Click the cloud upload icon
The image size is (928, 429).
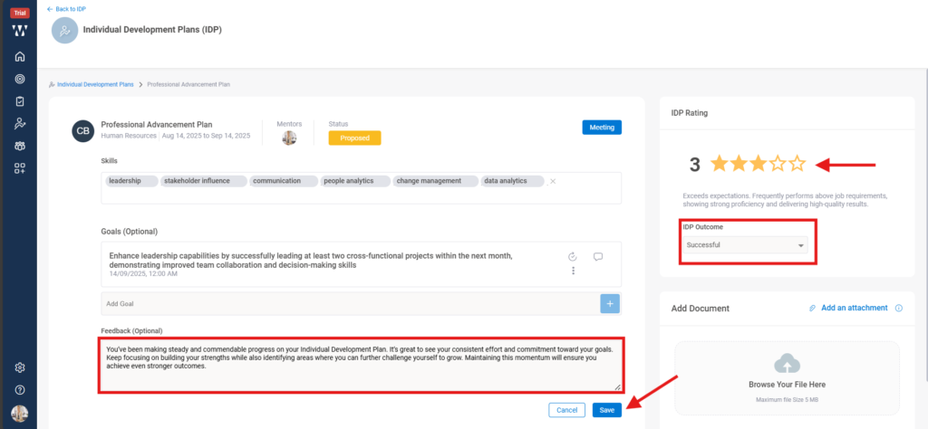pos(788,364)
